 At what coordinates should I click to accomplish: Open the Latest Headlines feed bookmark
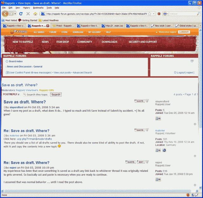[x=49, y=20]
